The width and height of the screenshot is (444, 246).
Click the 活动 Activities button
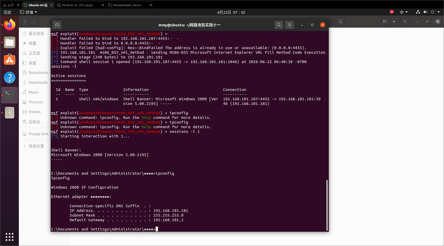coord(7,12)
